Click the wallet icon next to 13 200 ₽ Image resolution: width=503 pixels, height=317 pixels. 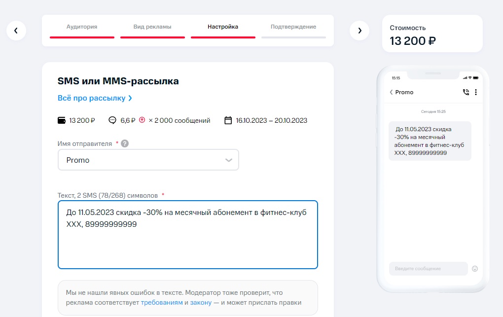tap(63, 120)
